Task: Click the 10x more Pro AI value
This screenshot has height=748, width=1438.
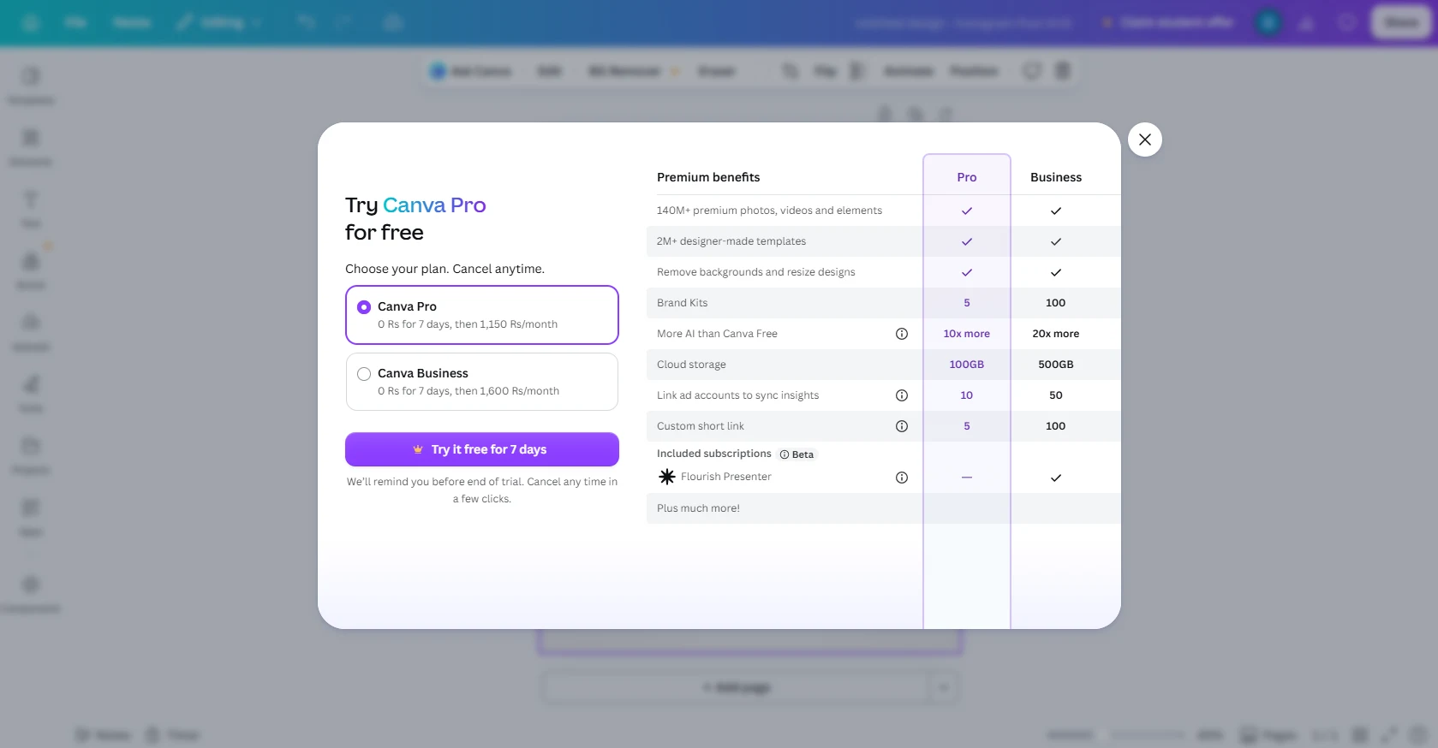Action: (x=967, y=334)
